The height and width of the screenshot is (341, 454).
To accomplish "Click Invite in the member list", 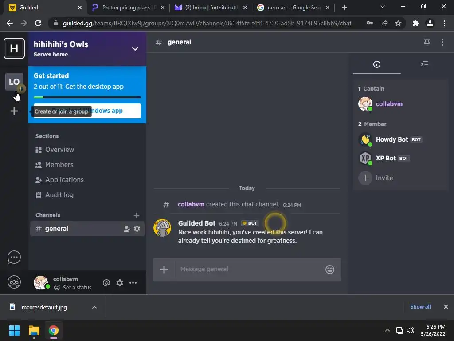I will (x=384, y=178).
